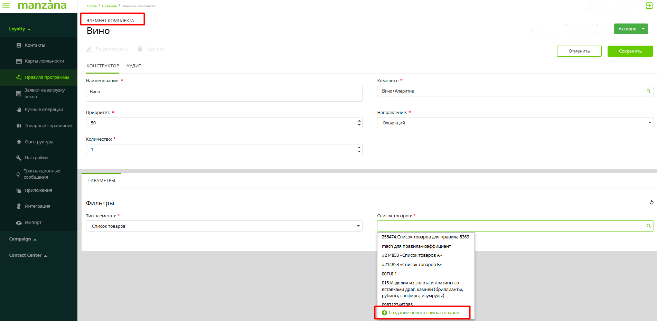This screenshot has width=657, height=321.
Task: Select the ПАРАМЕТРЫ tab
Action: 101,181
